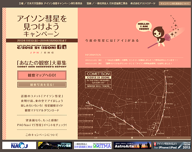Image resolution: width=192 pixels, height=152 pixels.
Task: Click the NAOJ logo banner
Action: pos(19,146)
